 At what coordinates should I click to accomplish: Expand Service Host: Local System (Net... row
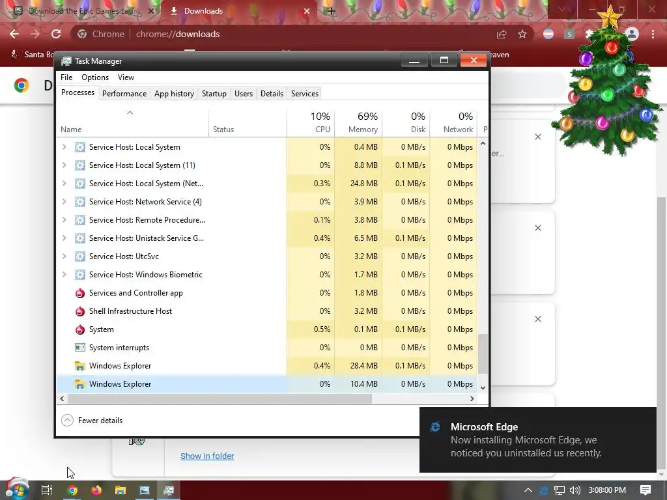pyautogui.click(x=64, y=183)
